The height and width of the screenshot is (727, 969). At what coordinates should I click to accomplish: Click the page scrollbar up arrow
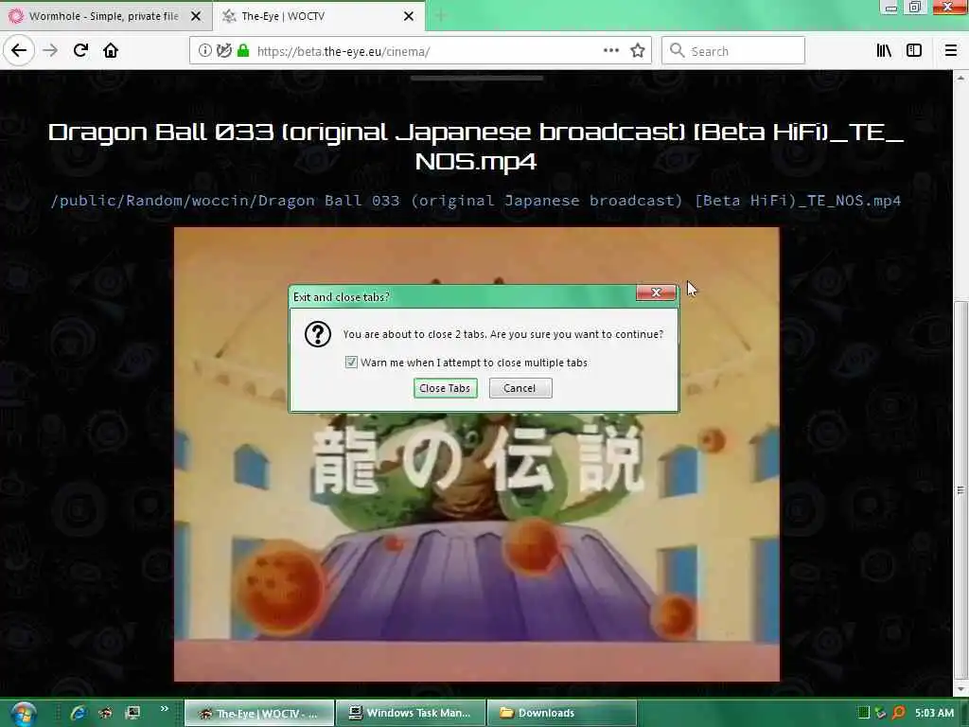(960, 78)
